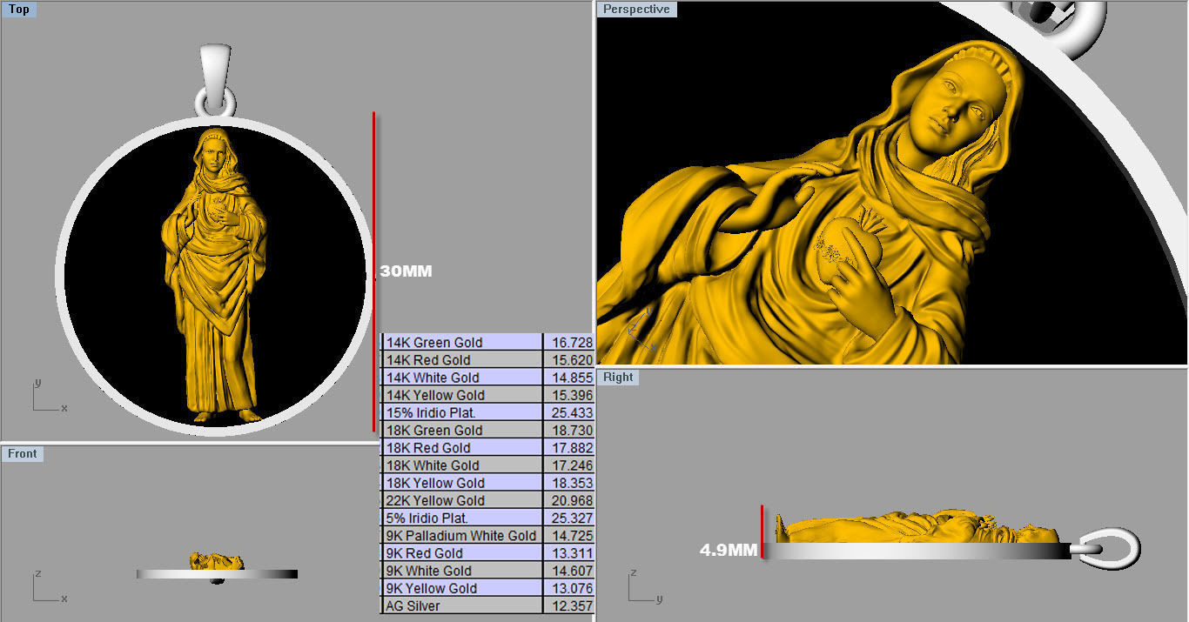Click the 18K Green Gold row label
Image resolution: width=1189 pixels, height=622 pixels.
[433, 431]
